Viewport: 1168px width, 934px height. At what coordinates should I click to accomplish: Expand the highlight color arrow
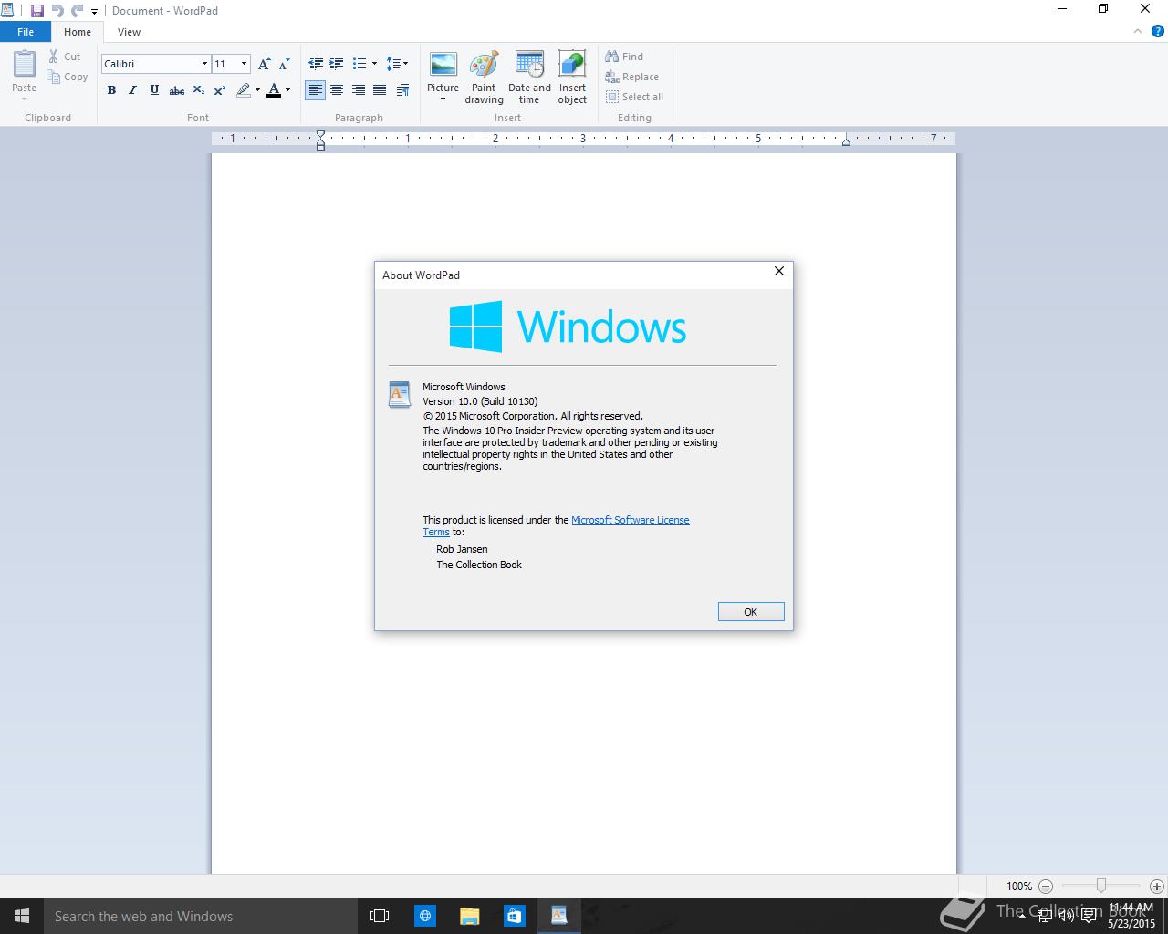(257, 90)
